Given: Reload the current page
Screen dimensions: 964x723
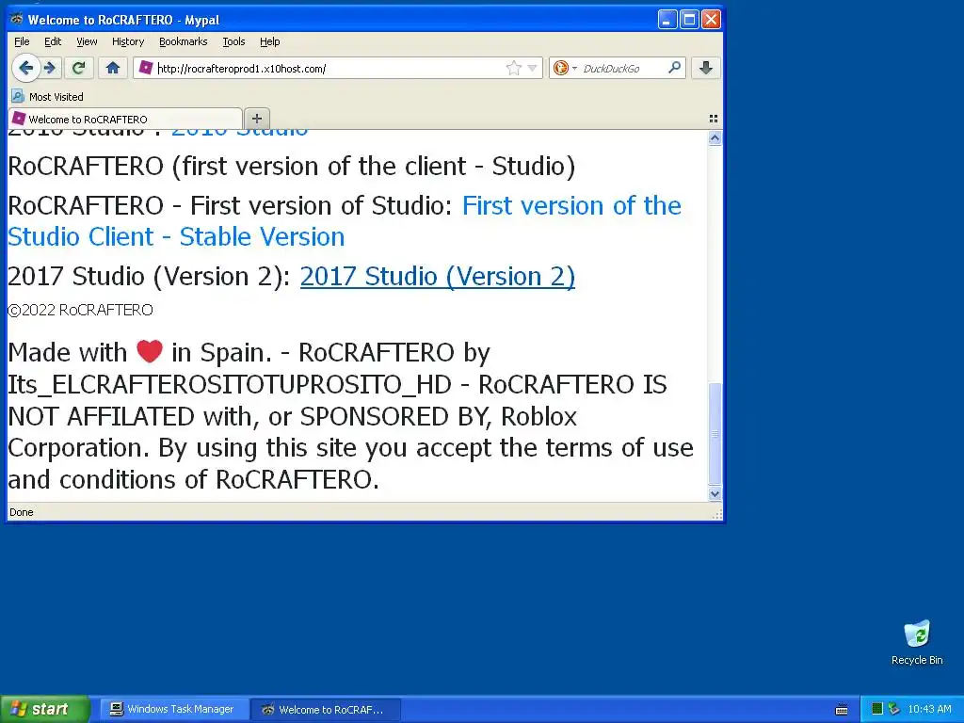Looking at the screenshot, I should click(79, 68).
